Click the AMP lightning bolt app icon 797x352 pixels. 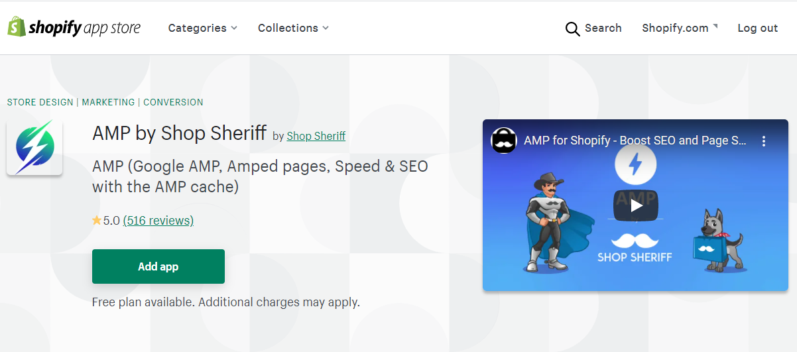coord(34,148)
